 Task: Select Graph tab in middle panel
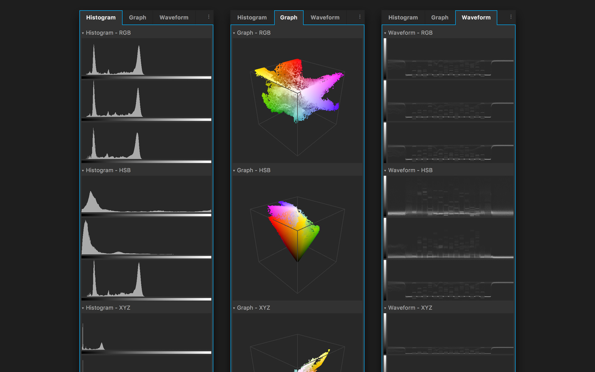289,18
